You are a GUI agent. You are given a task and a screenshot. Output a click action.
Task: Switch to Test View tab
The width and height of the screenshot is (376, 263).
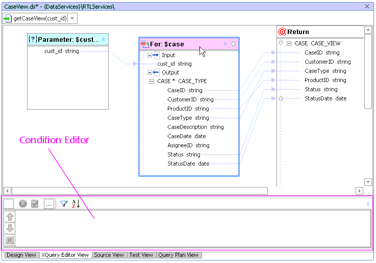pos(141,255)
